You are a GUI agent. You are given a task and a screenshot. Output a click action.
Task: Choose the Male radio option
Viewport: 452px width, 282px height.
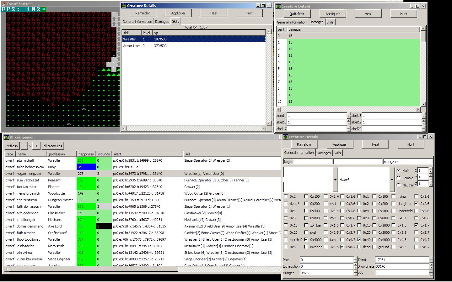[398, 170]
